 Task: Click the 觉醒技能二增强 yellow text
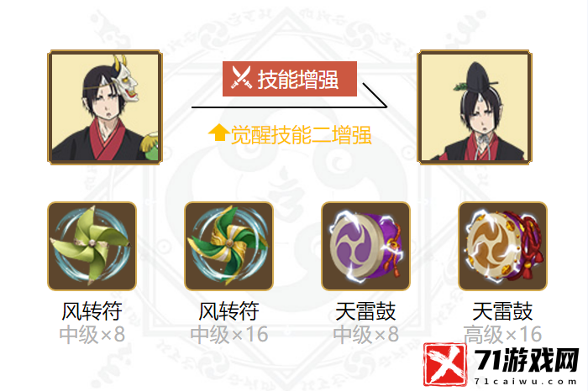pos(301,135)
